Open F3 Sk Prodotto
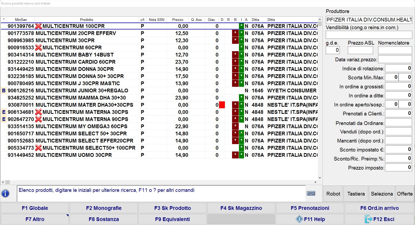Viewport: 415px width, 225px height. pos(172,208)
